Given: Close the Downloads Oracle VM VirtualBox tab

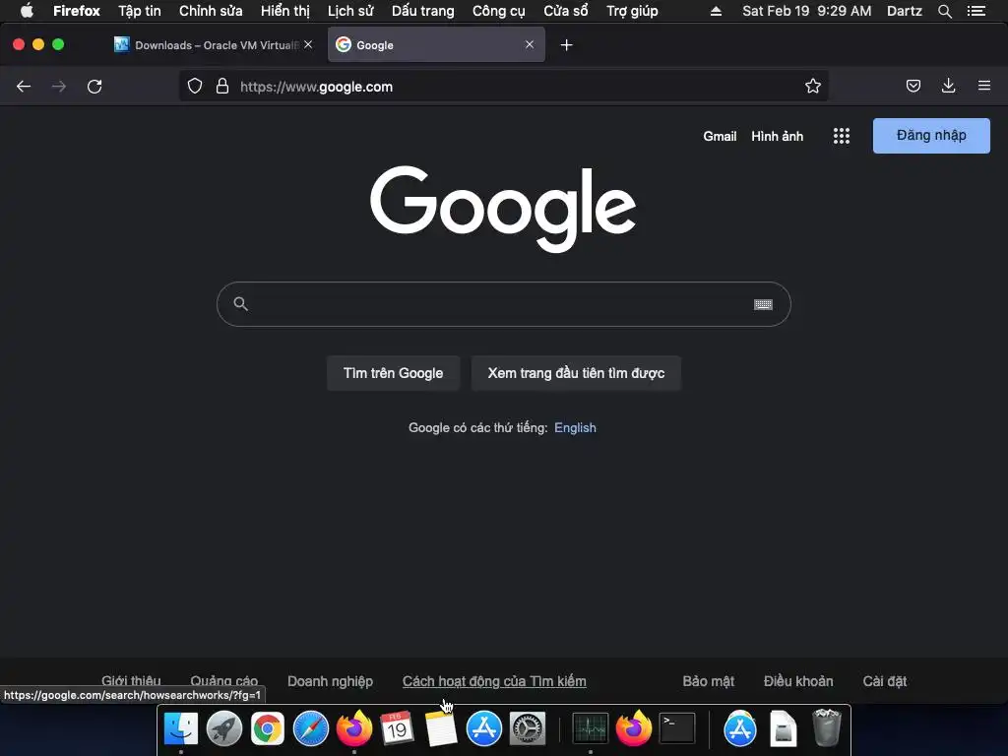Looking at the screenshot, I should (308, 44).
